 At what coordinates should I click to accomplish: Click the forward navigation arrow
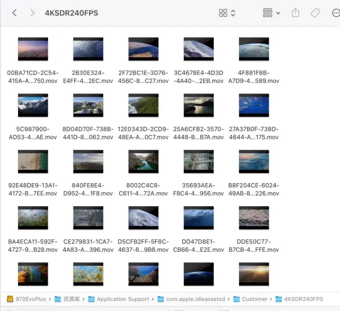pyautogui.click(x=32, y=13)
